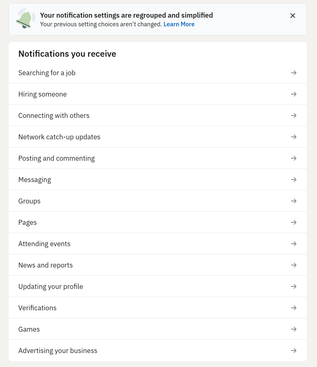This screenshot has height=367, width=317.
Task: Click the Notifications you receive heading
Action: pyautogui.click(x=67, y=54)
